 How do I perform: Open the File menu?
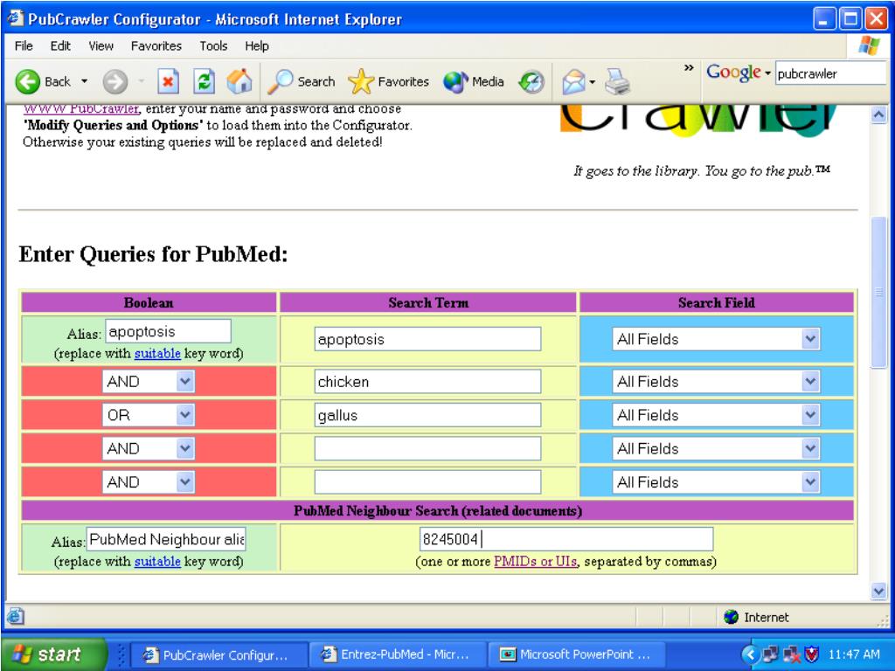pos(24,45)
